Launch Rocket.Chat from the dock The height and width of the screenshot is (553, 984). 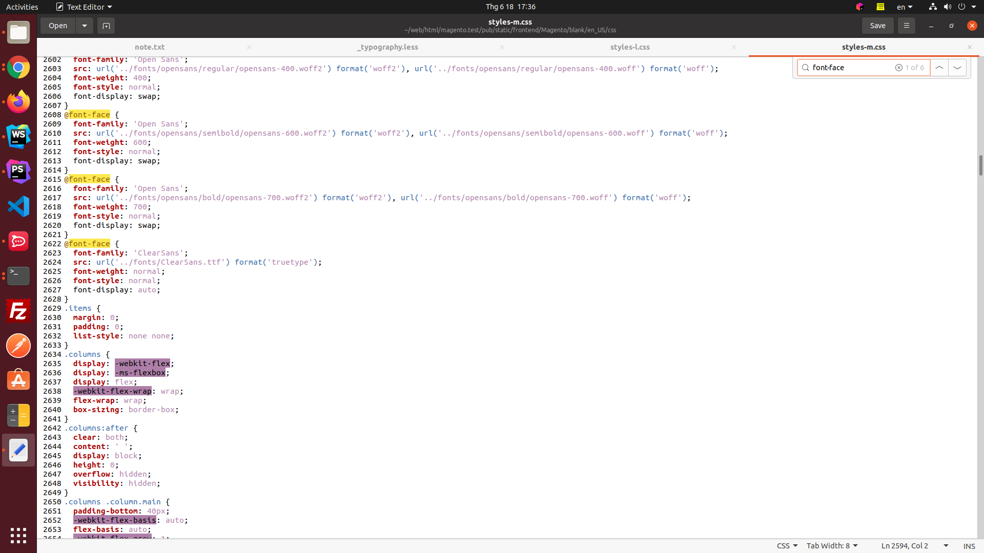18,241
